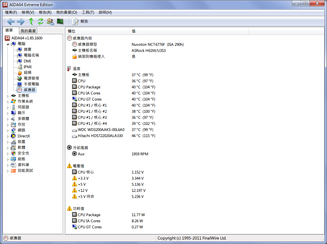Image resolution: width=327 pixels, height=244 pixels.
Task: Refresh the sensor readings
Action: point(40,21)
